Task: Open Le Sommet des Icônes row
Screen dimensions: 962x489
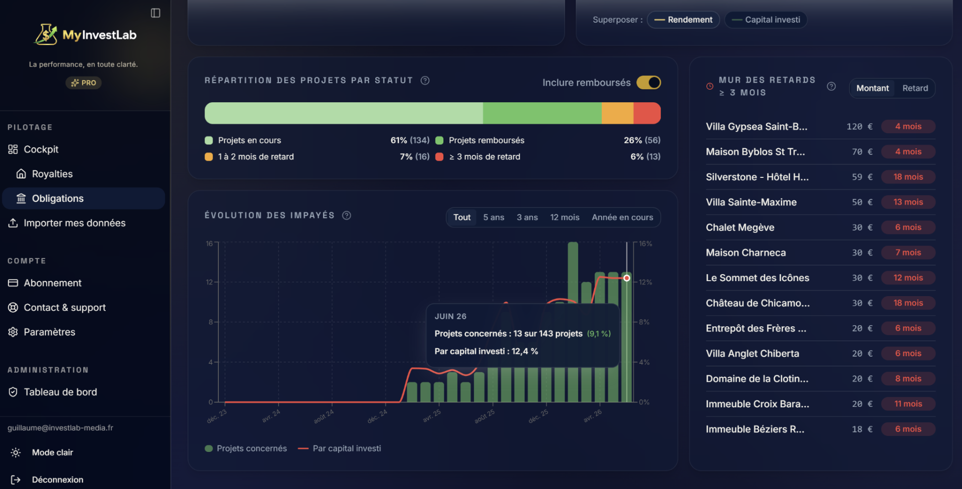Action: (820, 278)
